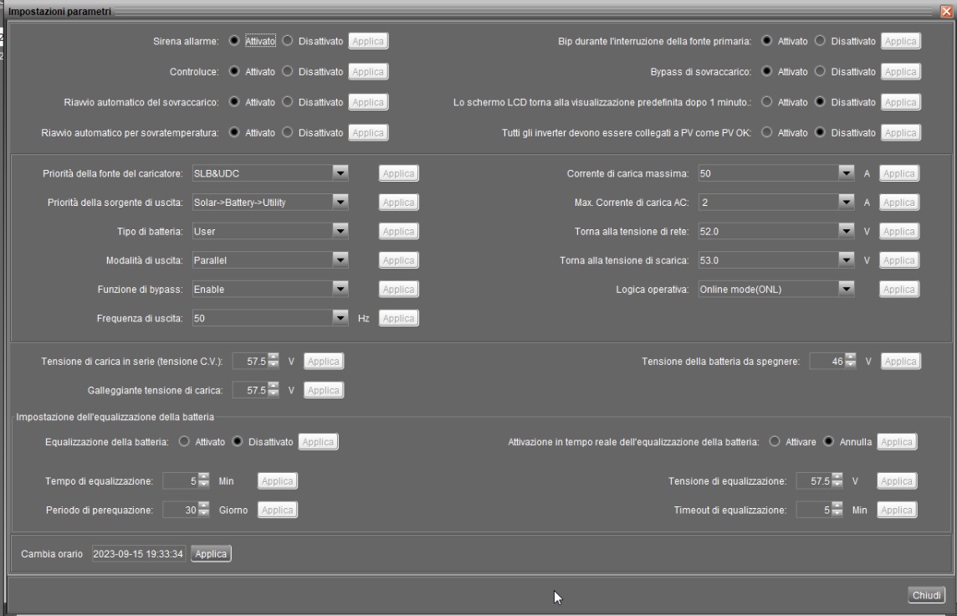Decrease the Periodo di perequazione days
Image resolution: width=957 pixels, height=616 pixels.
point(204,513)
